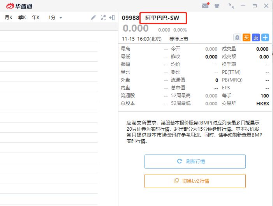Image resolution: width=273 pixels, height=206 pixels.
Task: Click the 每手 value 100
Action: pyautogui.click(x=265, y=96)
